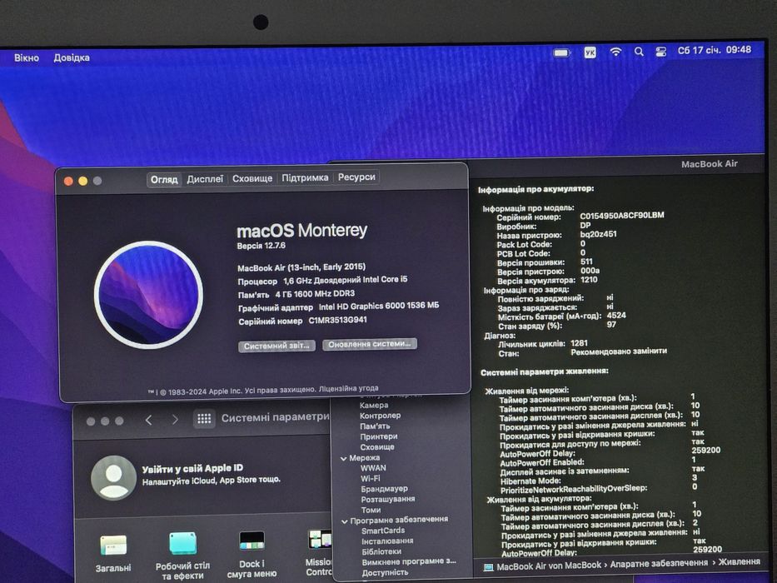This screenshot has height=583, width=777.
Task: Click Апаратне забезпечення in path bar
Action: 659,563
